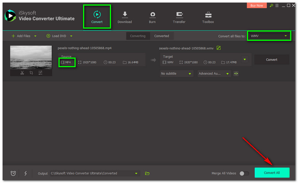Viewport: 298px width, 183px height.
Task: Click the edit output filename pencil icon
Action: click(219, 48)
